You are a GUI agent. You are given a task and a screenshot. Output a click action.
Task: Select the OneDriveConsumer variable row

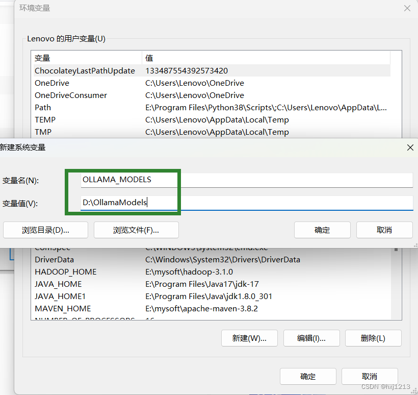(x=212, y=95)
